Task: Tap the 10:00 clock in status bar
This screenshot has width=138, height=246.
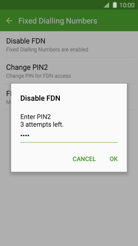Action: (127, 5)
